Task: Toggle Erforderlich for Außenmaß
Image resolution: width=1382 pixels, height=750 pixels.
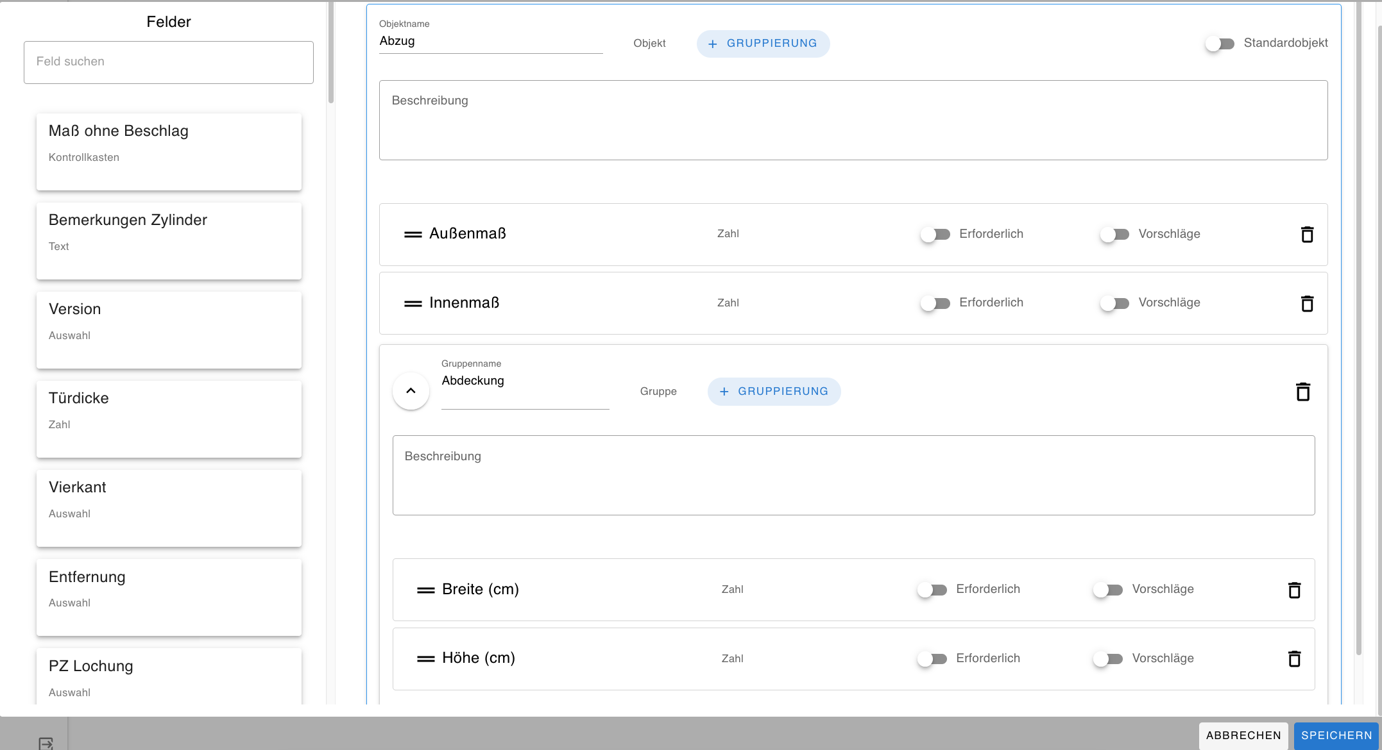Action: click(935, 235)
